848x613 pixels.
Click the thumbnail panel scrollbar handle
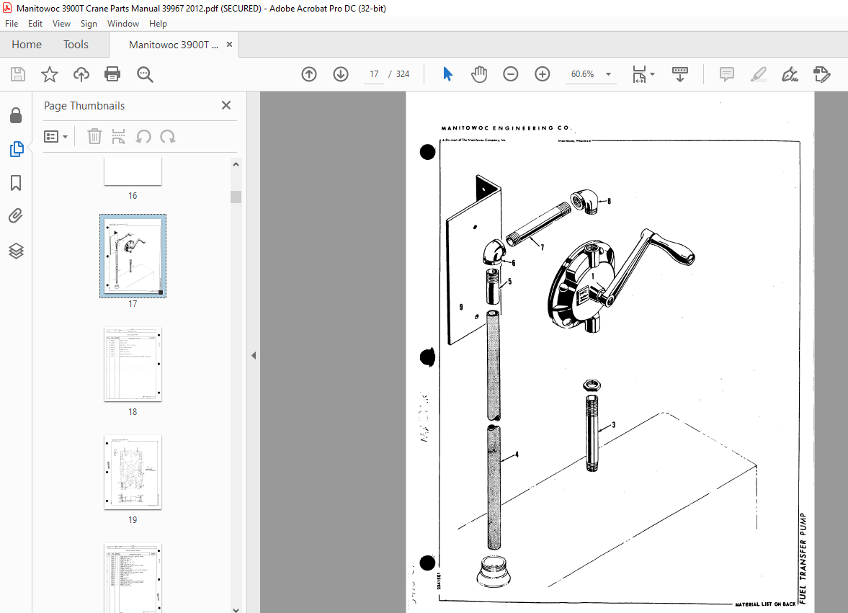[x=236, y=197]
